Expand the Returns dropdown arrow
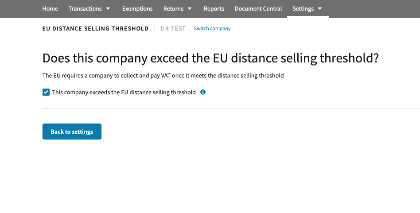 point(190,9)
